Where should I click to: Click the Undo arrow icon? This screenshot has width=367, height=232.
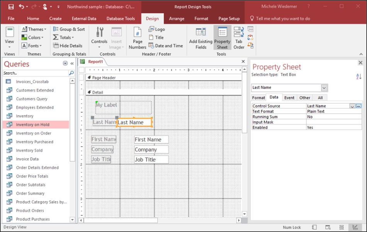(x=21, y=7)
